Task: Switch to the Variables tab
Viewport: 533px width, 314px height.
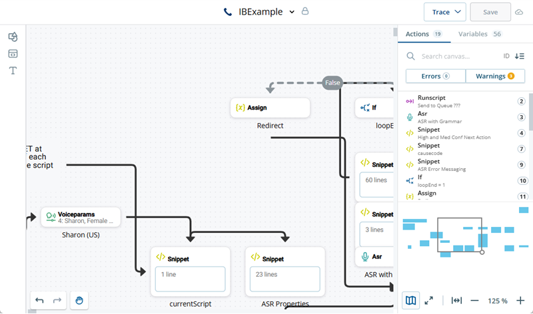Action: [x=478, y=34]
